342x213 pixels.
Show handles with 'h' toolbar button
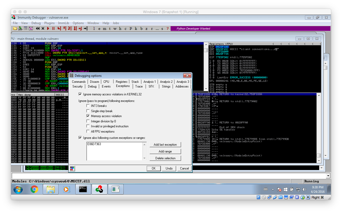click(x=120, y=29)
